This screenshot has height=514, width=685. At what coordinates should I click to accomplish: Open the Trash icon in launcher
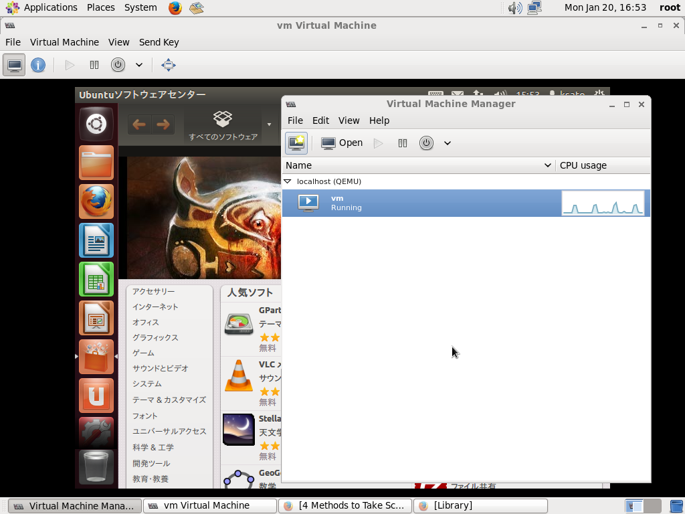coord(96,466)
